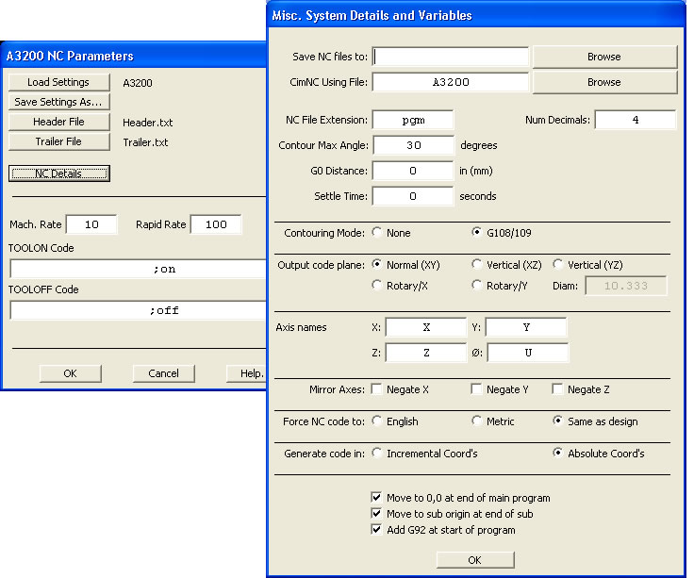Edit the NC File Extension field

pyautogui.click(x=413, y=120)
